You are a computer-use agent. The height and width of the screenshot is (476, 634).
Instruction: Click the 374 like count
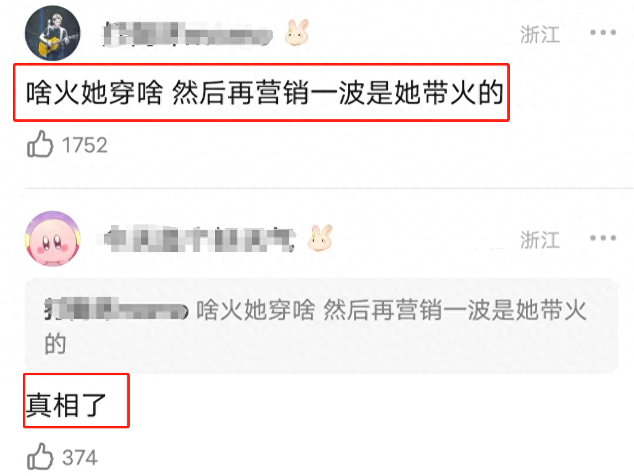[80, 458]
